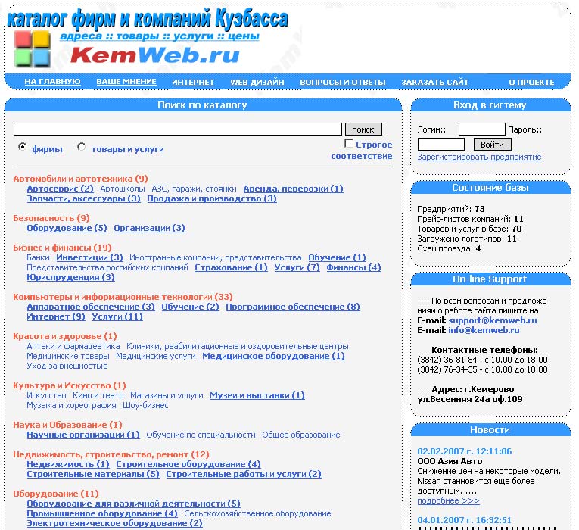Enable the 'Строгое соответствие' checkbox
The width and height of the screenshot is (579, 530).
pyautogui.click(x=349, y=142)
